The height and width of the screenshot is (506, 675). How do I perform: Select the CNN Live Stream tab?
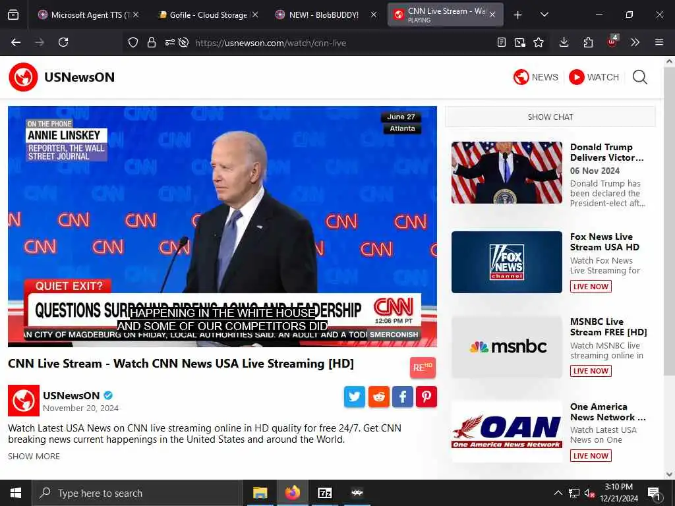point(446,15)
